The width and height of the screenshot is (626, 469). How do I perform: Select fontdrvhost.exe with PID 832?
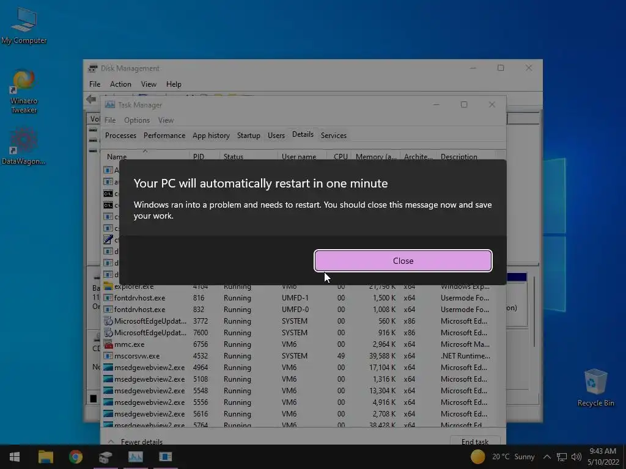pos(298,310)
